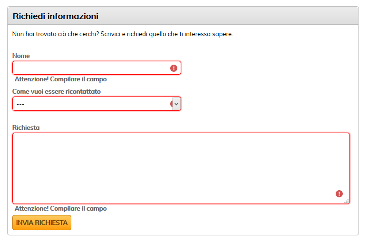Focus the Nome text input

pos(97,68)
